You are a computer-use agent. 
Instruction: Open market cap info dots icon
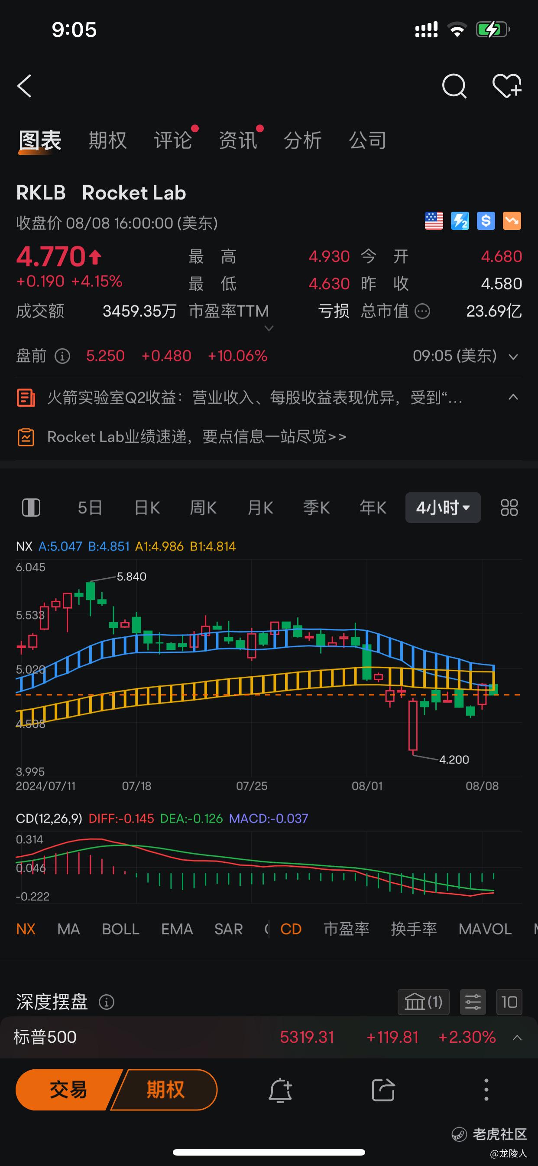point(422,311)
